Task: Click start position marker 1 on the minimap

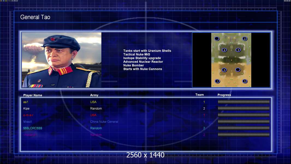Action: [x=217, y=81]
